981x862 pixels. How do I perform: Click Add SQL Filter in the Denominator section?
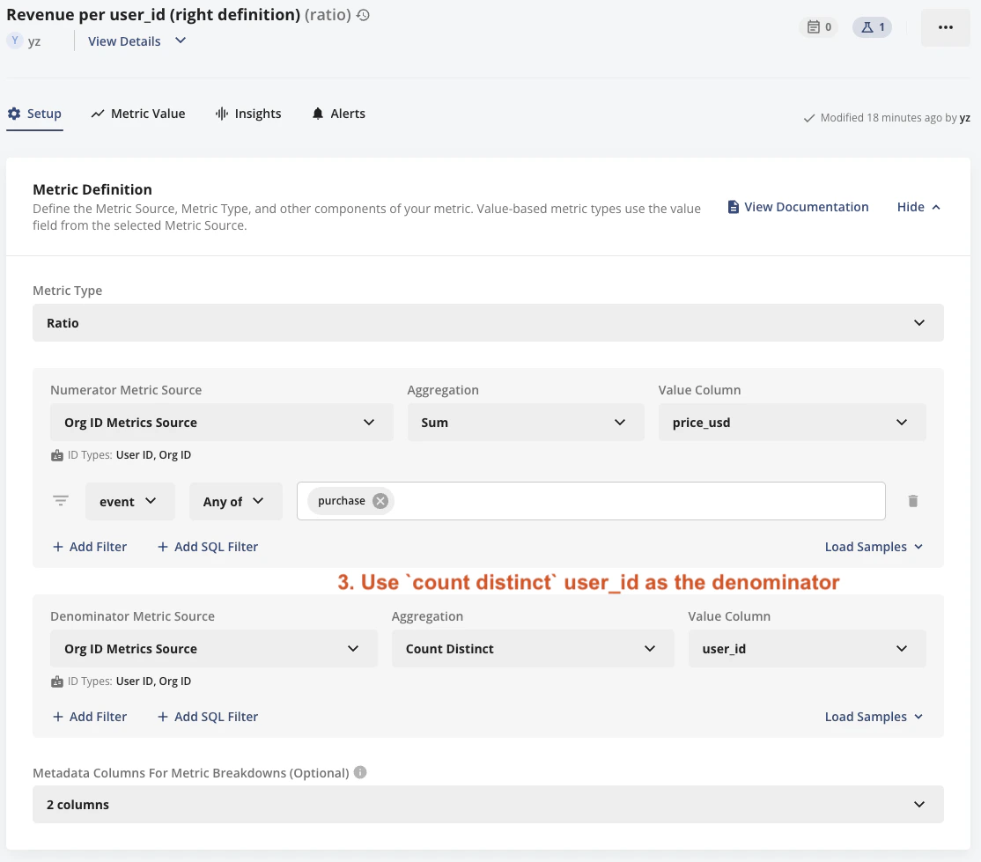click(207, 716)
